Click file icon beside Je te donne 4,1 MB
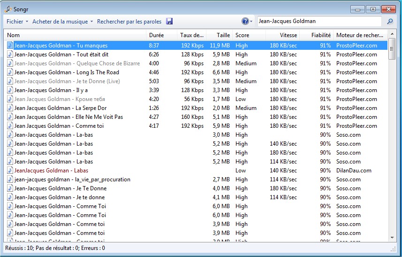Viewport: 402px width, 257px height. click(x=10, y=197)
